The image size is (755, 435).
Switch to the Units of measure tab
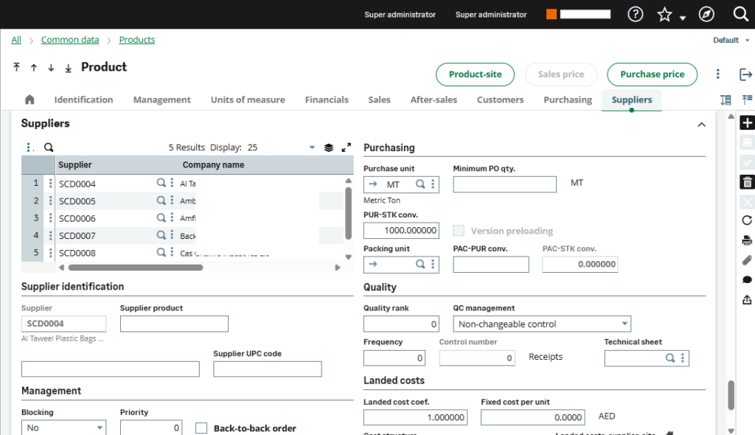pos(248,100)
